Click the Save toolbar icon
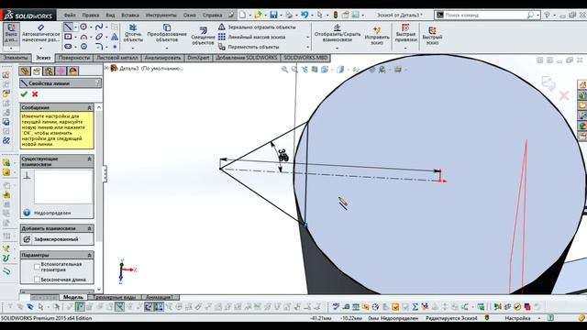The width and height of the screenshot is (587, 330). 273,15
